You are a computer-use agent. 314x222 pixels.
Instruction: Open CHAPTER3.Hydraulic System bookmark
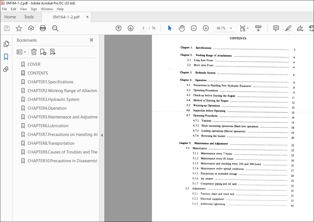53,99
